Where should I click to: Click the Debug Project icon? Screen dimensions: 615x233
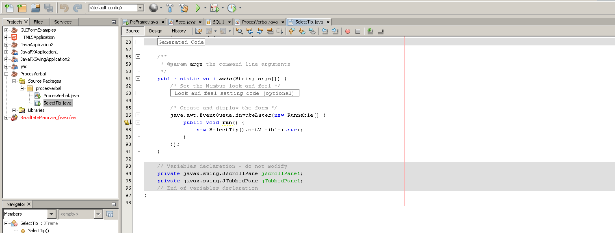click(214, 7)
